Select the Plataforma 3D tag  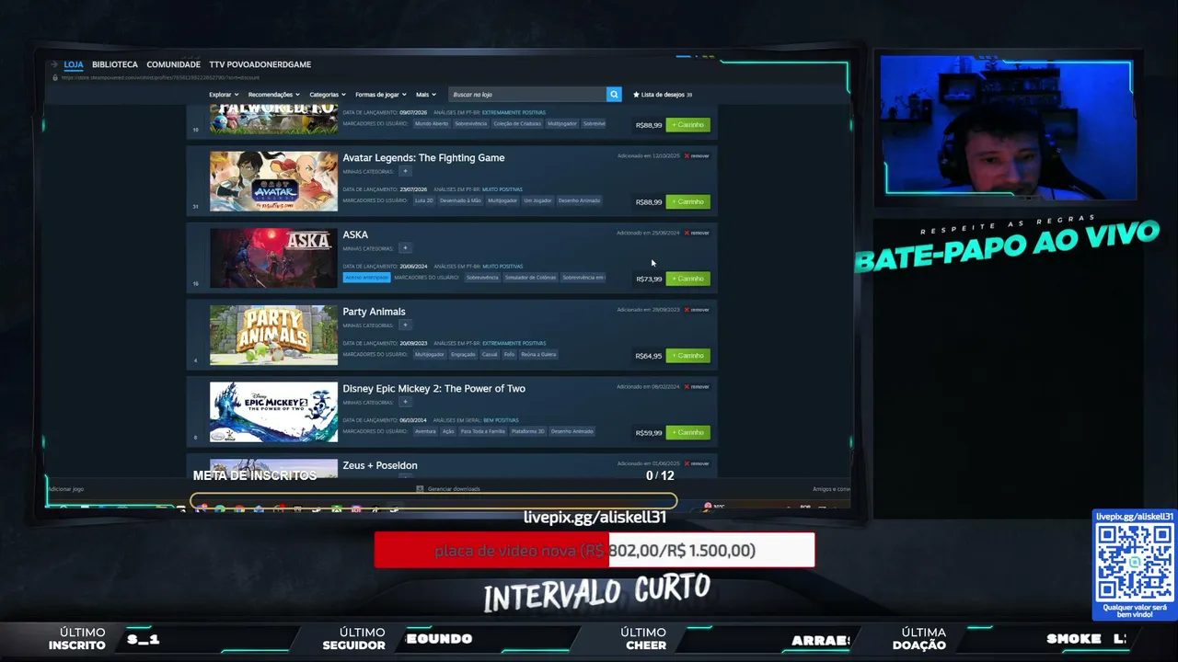coord(528,431)
